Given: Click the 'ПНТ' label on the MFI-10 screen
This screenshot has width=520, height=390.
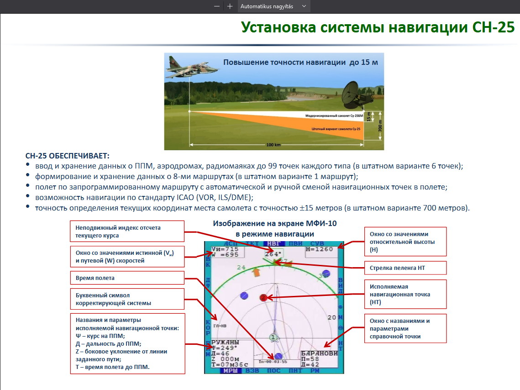Looking at the screenshot, I should pyautogui.click(x=295, y=370).
